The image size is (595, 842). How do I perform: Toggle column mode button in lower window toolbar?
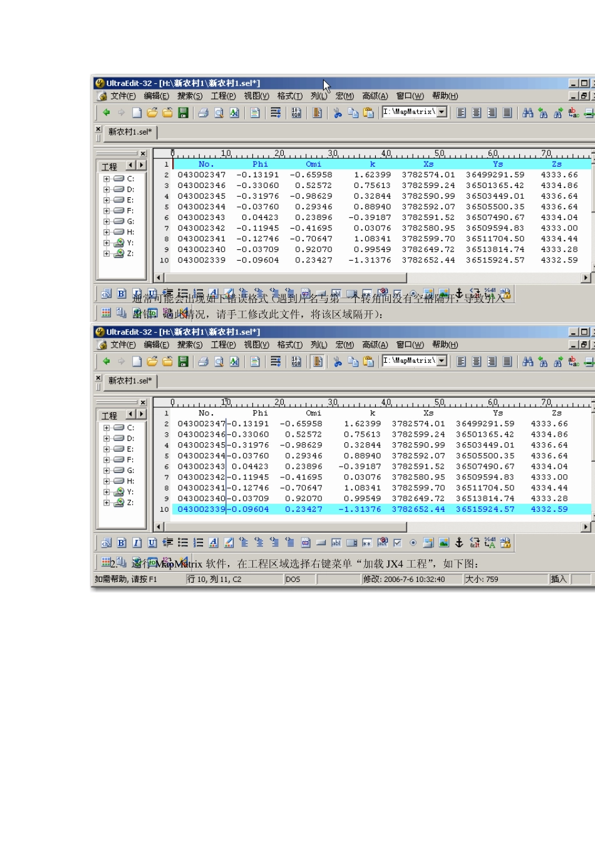click(318, 361)
